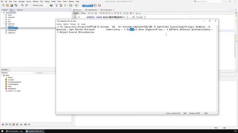This screenshot has width=238, height=133.
Task: Select empleados.txt in the Files tree
Action: (13, 28)
